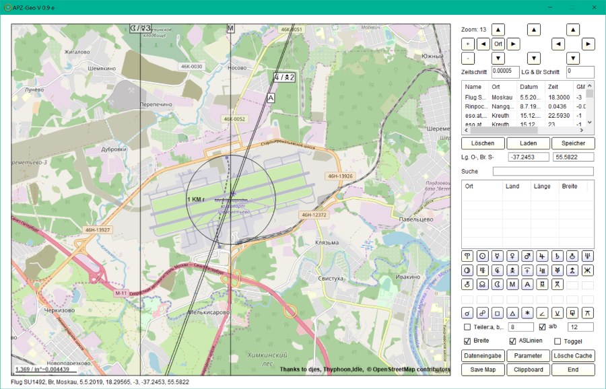
Task: Select the Moon disc symbol button
Action: point(467,271)
